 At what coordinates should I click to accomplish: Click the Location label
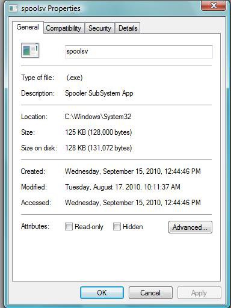pos(34,117)
